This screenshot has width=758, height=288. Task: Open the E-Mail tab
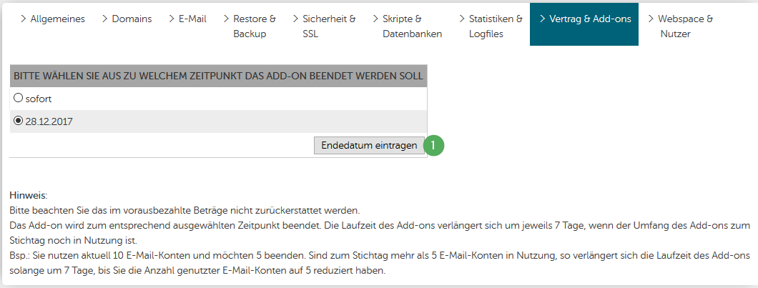[188, 19]
